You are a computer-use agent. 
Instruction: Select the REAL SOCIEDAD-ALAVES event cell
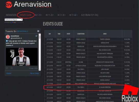click(x=105, y=50)
